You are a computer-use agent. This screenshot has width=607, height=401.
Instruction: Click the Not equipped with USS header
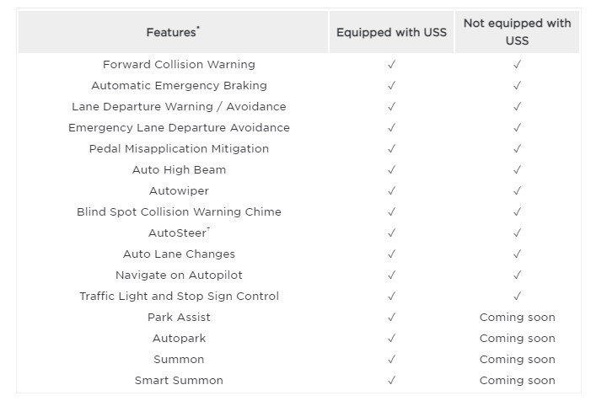(x=517, y=32)
